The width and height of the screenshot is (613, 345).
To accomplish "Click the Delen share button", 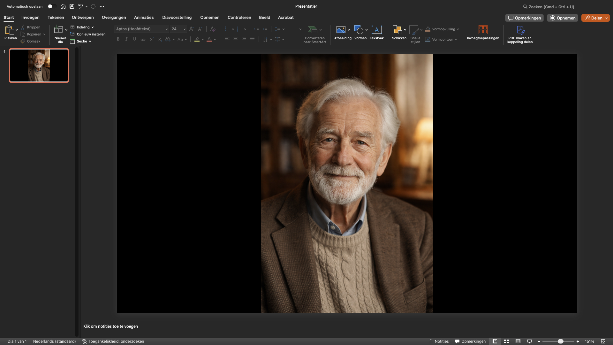I will pos(595,18).
